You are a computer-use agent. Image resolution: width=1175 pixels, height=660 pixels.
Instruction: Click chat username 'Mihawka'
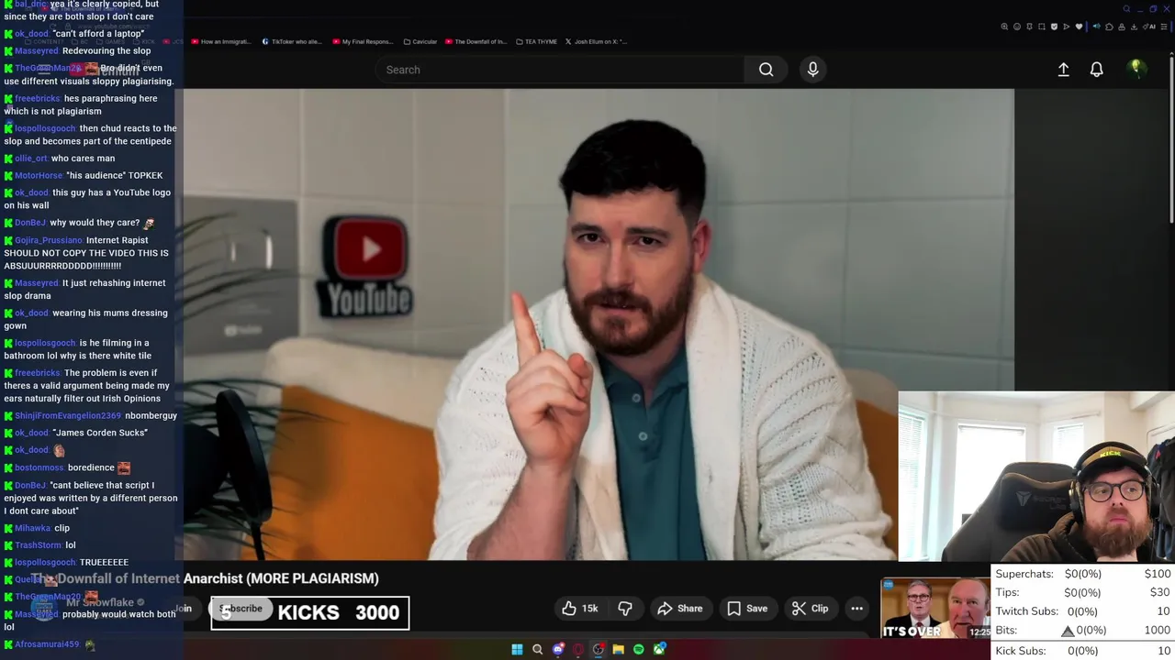coord(33,529)
